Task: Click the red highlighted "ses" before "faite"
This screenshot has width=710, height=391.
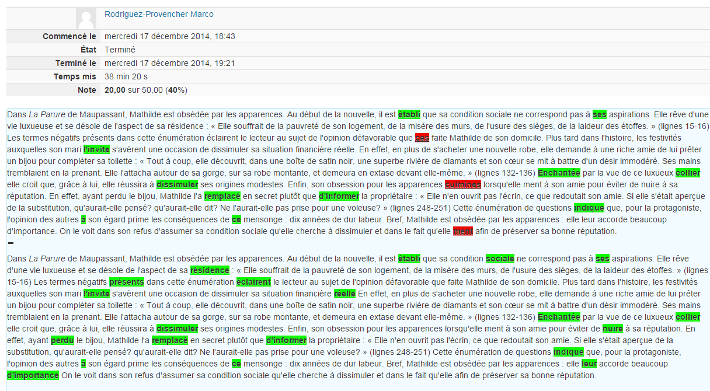Action: (x=422, y=138)
